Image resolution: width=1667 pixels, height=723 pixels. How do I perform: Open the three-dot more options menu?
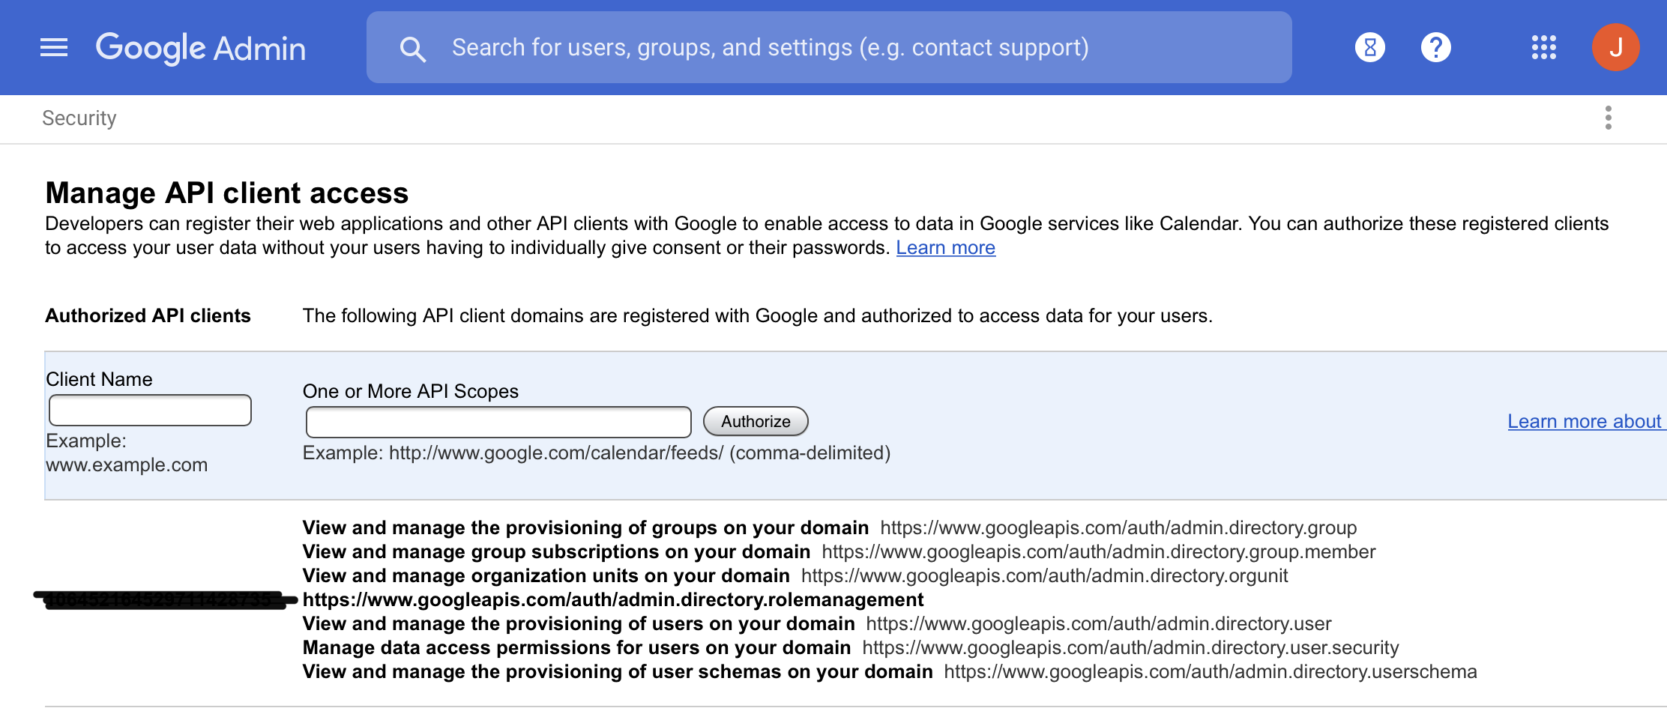point(1608,118)
